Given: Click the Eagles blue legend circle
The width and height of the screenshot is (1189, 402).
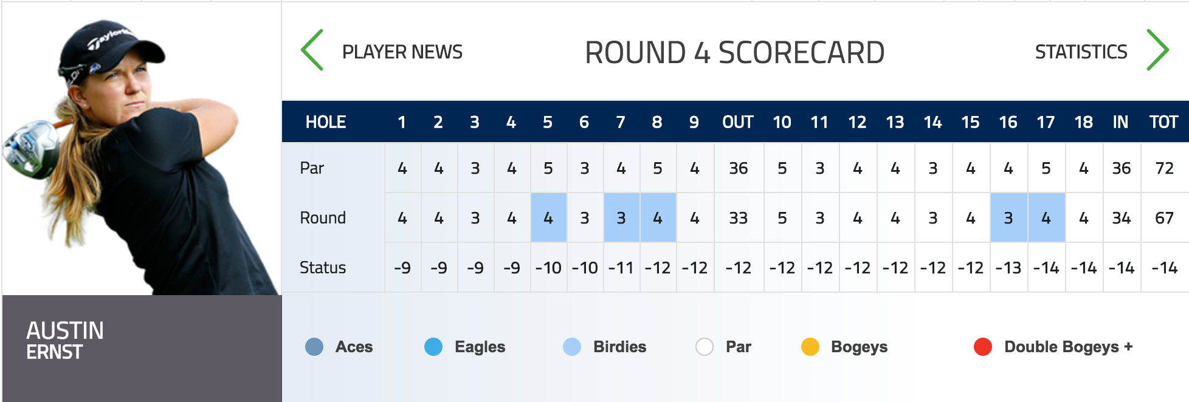Looking at the screenshot, I should point(433,347).
